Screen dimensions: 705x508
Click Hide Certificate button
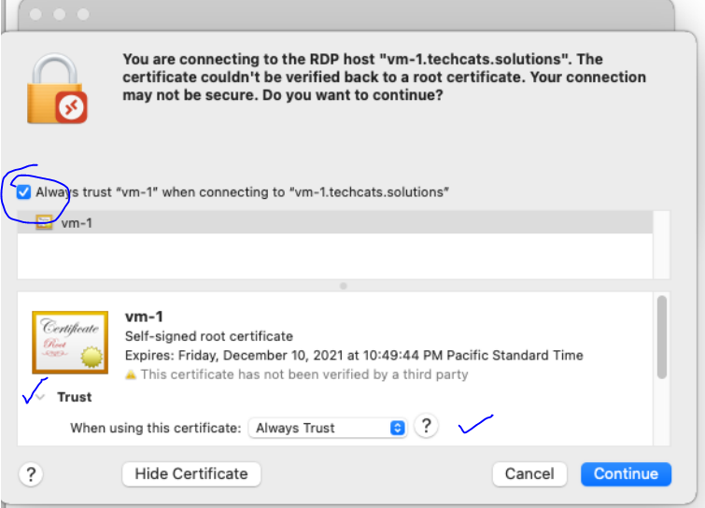[191, 473]
